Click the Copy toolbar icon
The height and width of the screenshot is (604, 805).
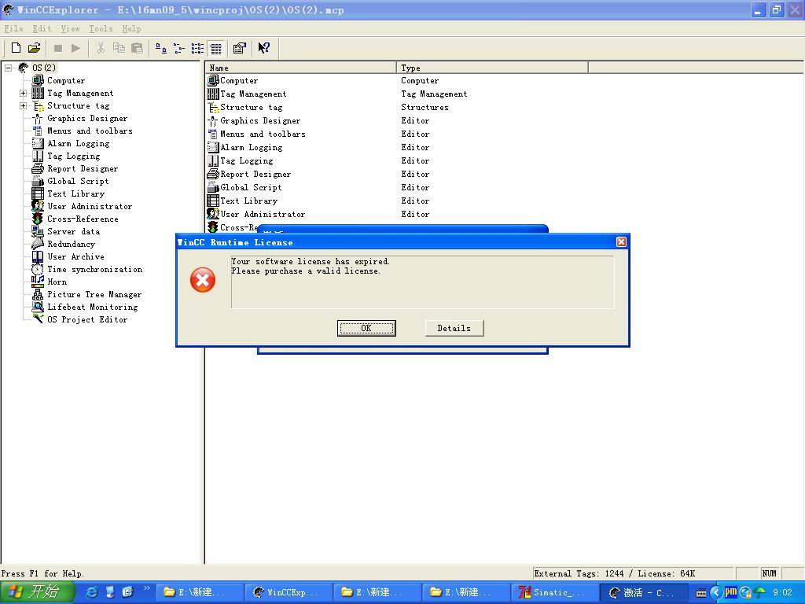point(119,48)
